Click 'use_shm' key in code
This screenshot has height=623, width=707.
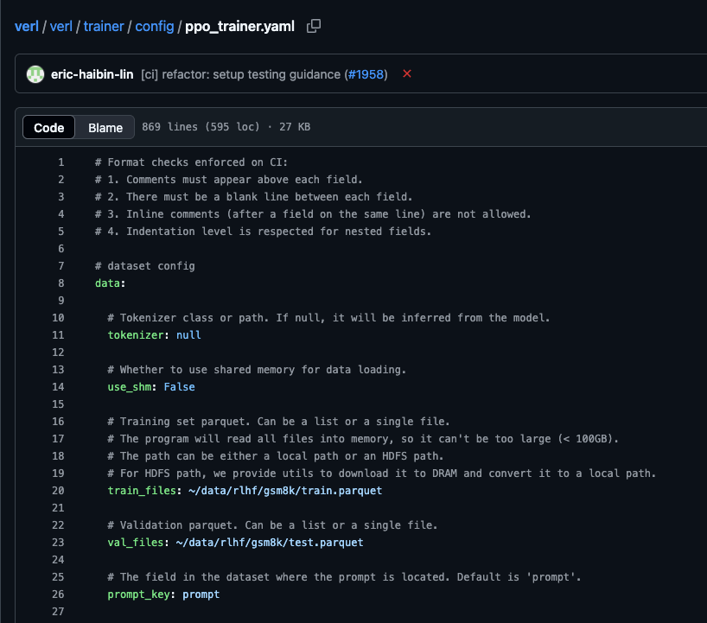coord(129,387)
